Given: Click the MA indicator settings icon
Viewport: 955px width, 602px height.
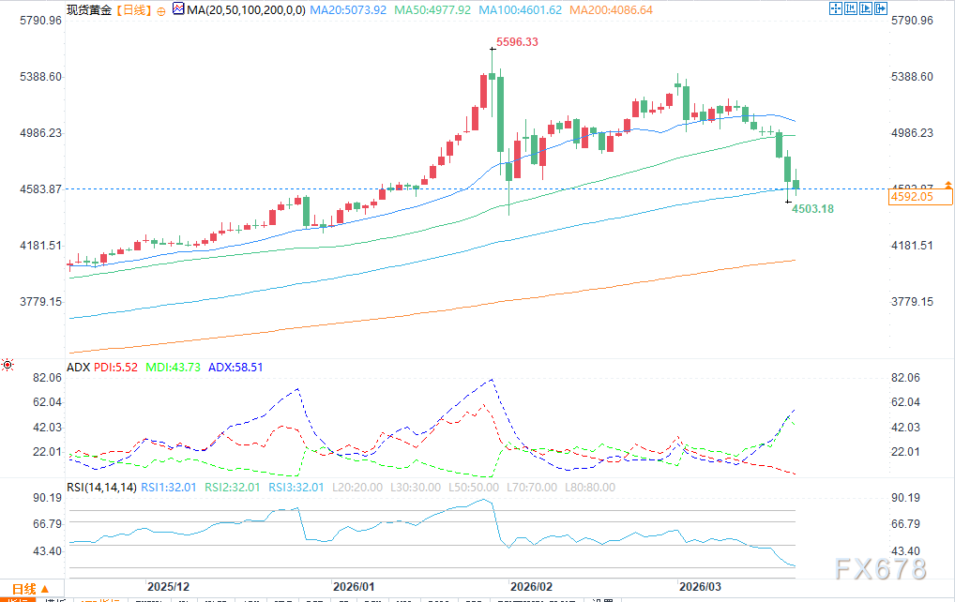Looking at the screenshot, I should coord(178,9).
